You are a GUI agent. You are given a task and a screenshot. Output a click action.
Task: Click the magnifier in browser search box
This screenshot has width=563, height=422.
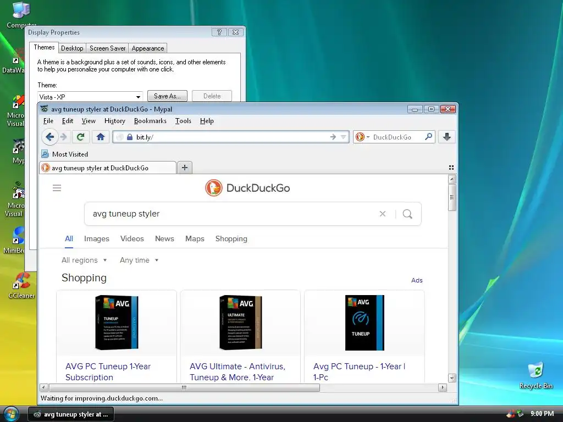428,137
